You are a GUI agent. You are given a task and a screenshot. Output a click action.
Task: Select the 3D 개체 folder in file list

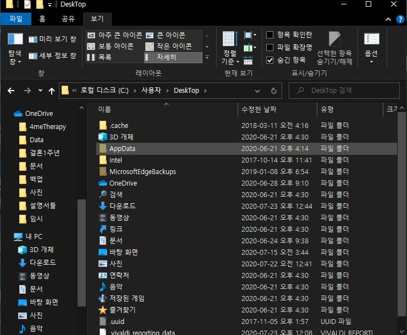pyautogui.click(x=246, y=137)
